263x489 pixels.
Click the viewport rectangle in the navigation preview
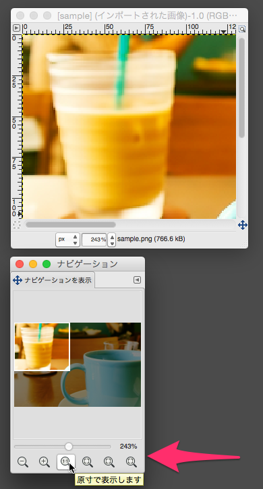(x=42, y=347)
